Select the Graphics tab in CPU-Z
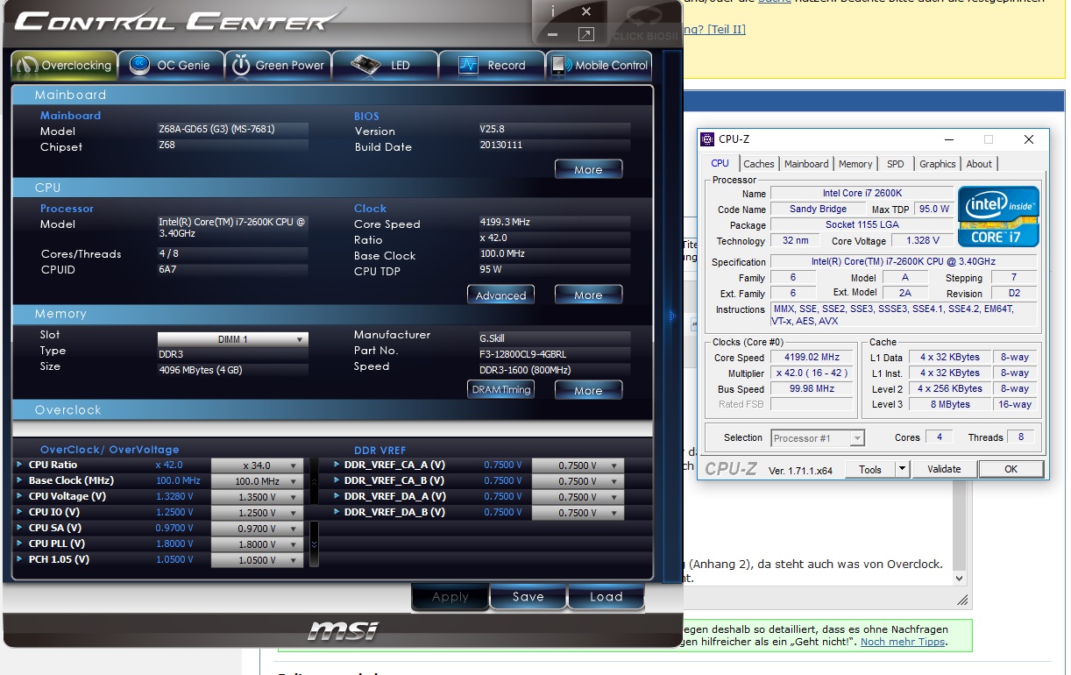The height and width of the screenshot is (675, 1071). (937, 164)
